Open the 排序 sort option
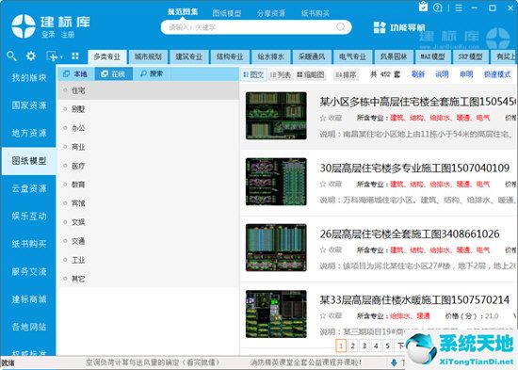This screenshot has height=370, width=518. click(x=346, y=75)
